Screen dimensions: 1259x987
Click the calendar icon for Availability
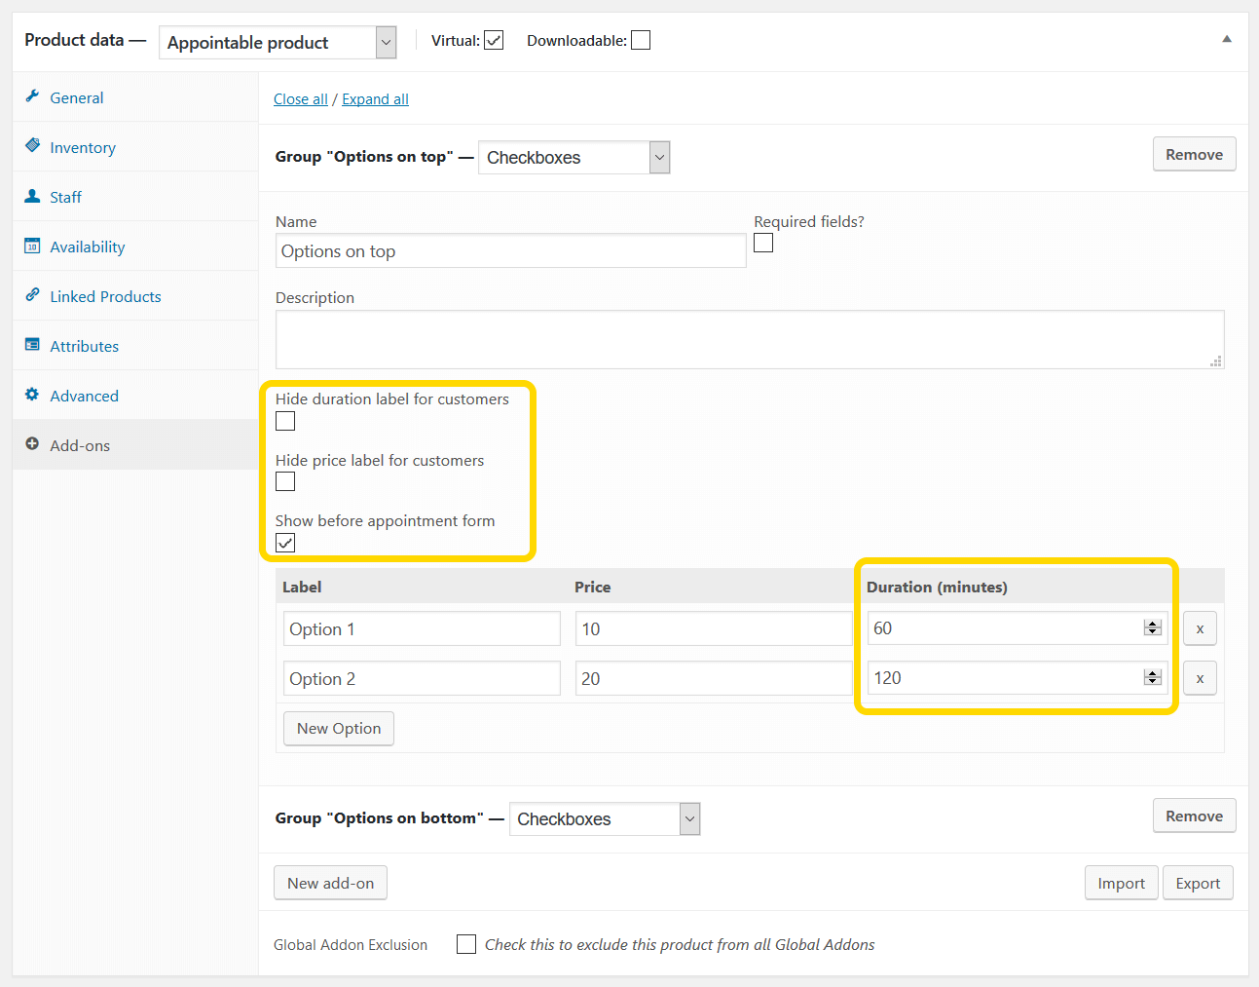tap(33, 247)
